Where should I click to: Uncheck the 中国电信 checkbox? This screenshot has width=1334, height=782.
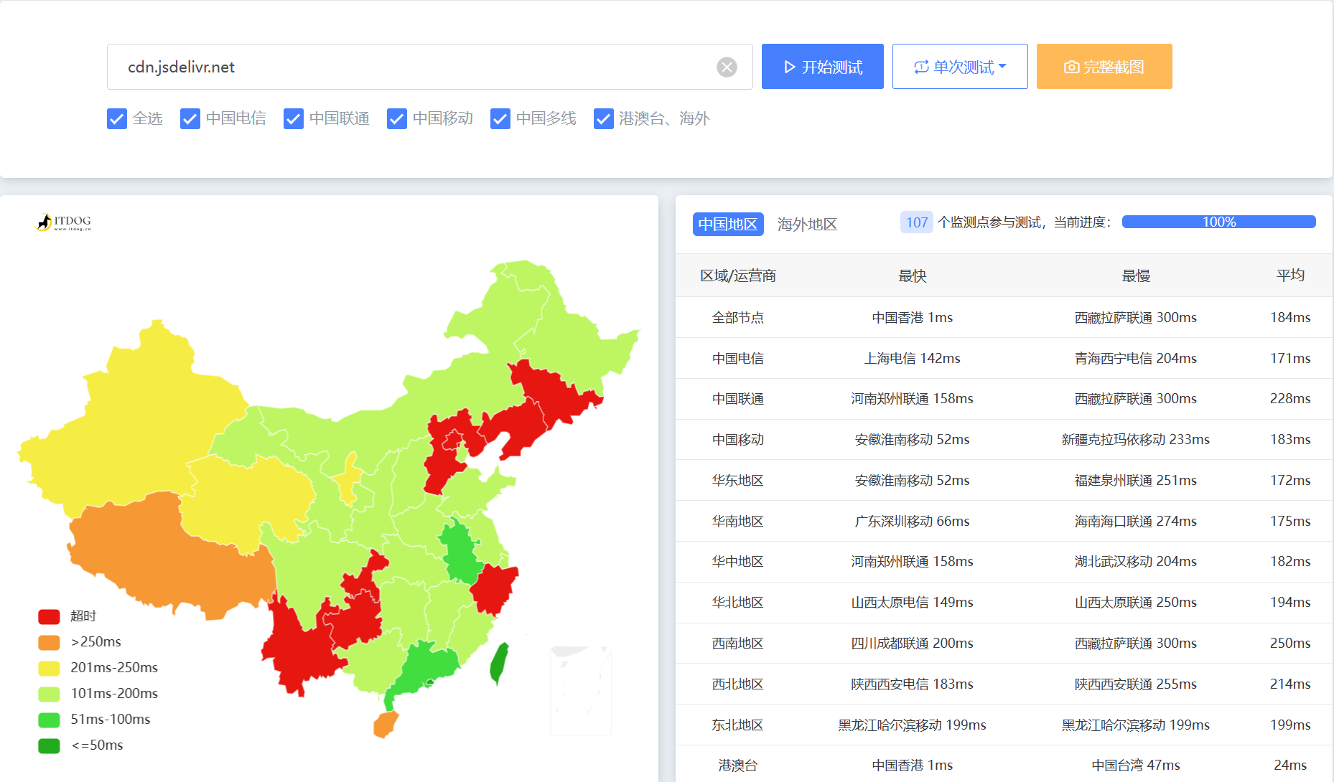click(190, 118)
